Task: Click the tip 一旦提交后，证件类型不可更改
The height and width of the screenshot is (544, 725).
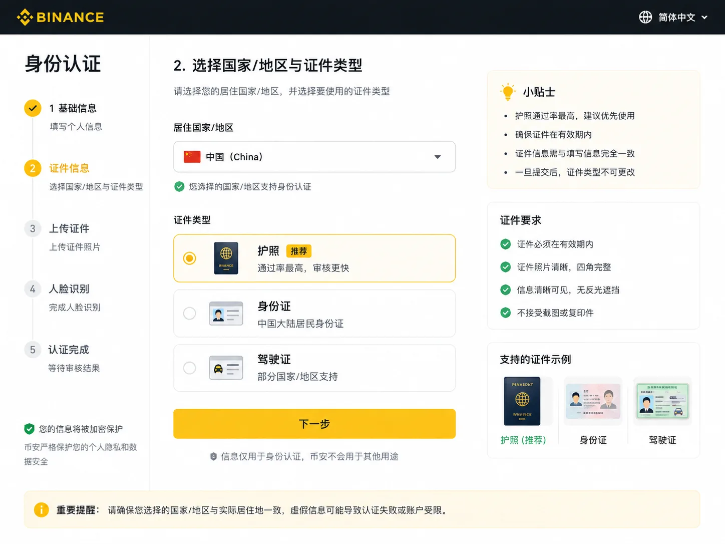Action: (x=575, y=172)
